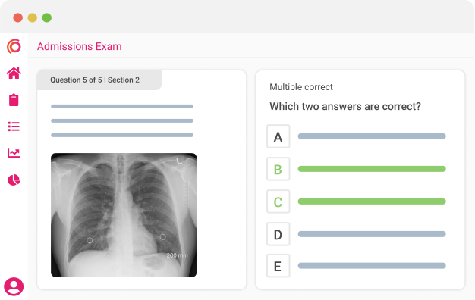This screenshot has width=475, height=300.
Task: Click the clipboard icon in sidebar
Action: click(14, 100)
